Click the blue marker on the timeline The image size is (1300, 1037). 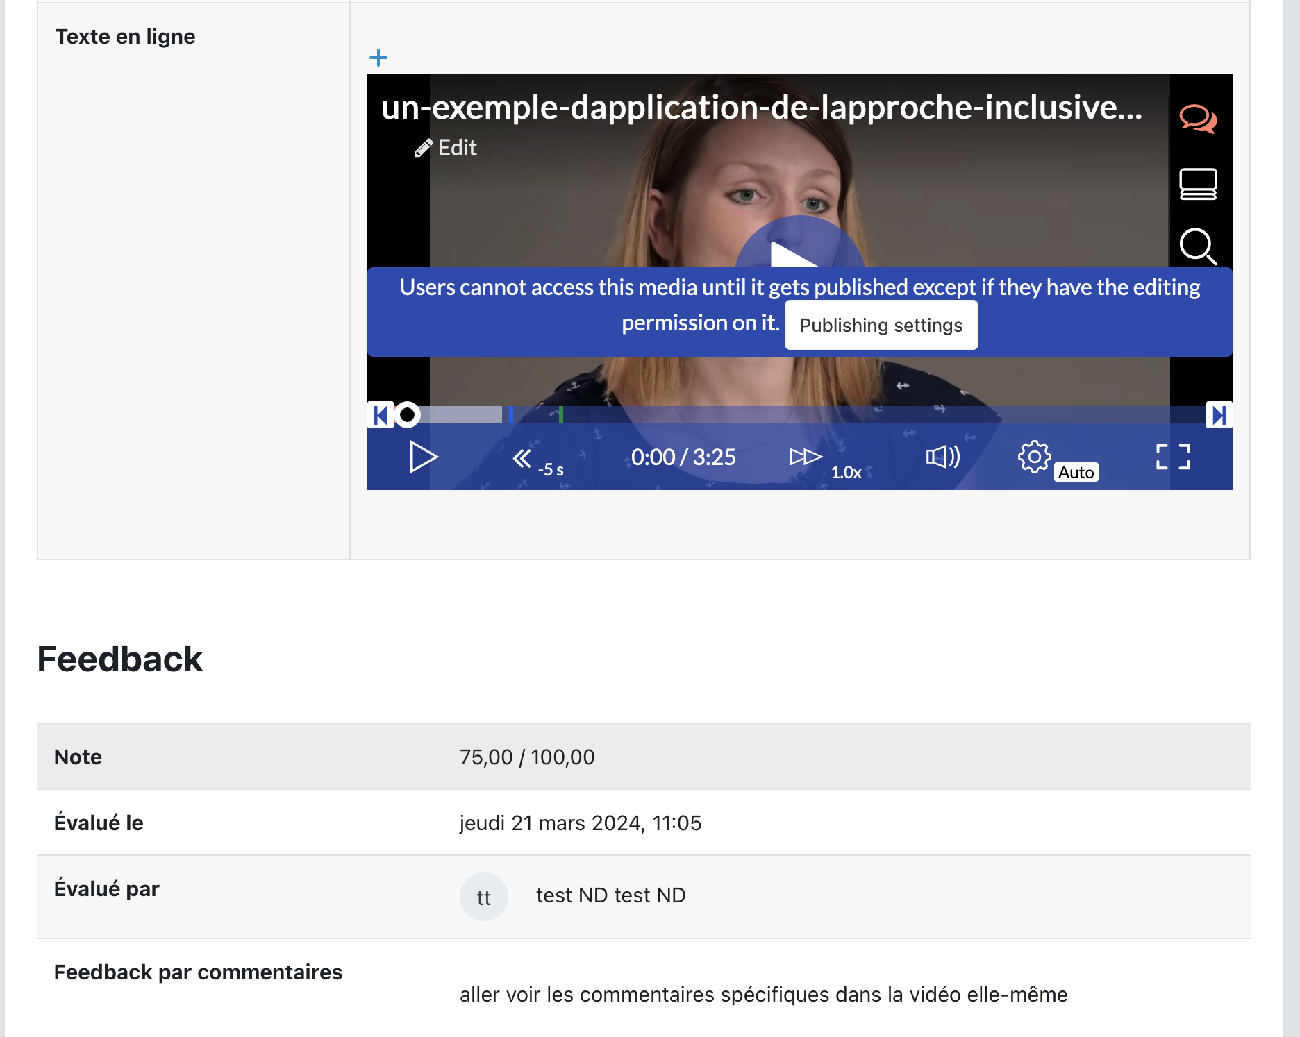511,415
